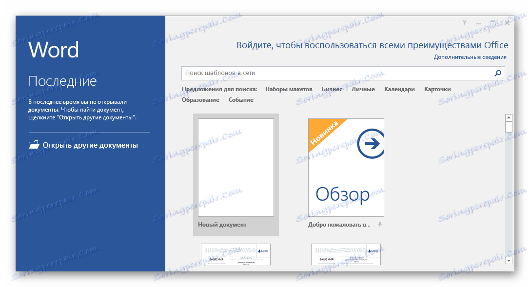Select Бизнес search suggestion
This screenshot has height=287, width=530.
pos(332,89)
